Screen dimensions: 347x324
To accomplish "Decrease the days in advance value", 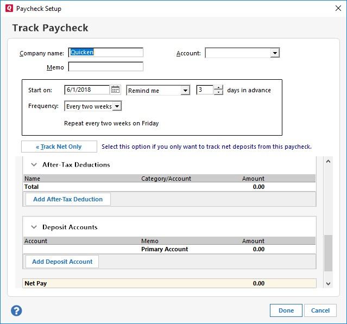I will (x=218, y=93).
